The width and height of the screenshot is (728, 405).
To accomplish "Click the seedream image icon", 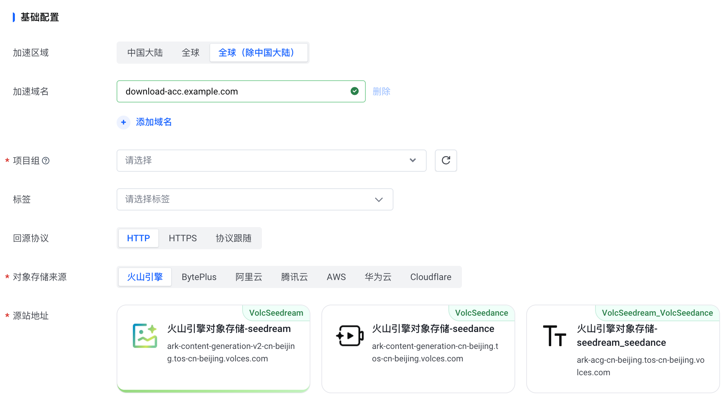I will pos(145,336).
